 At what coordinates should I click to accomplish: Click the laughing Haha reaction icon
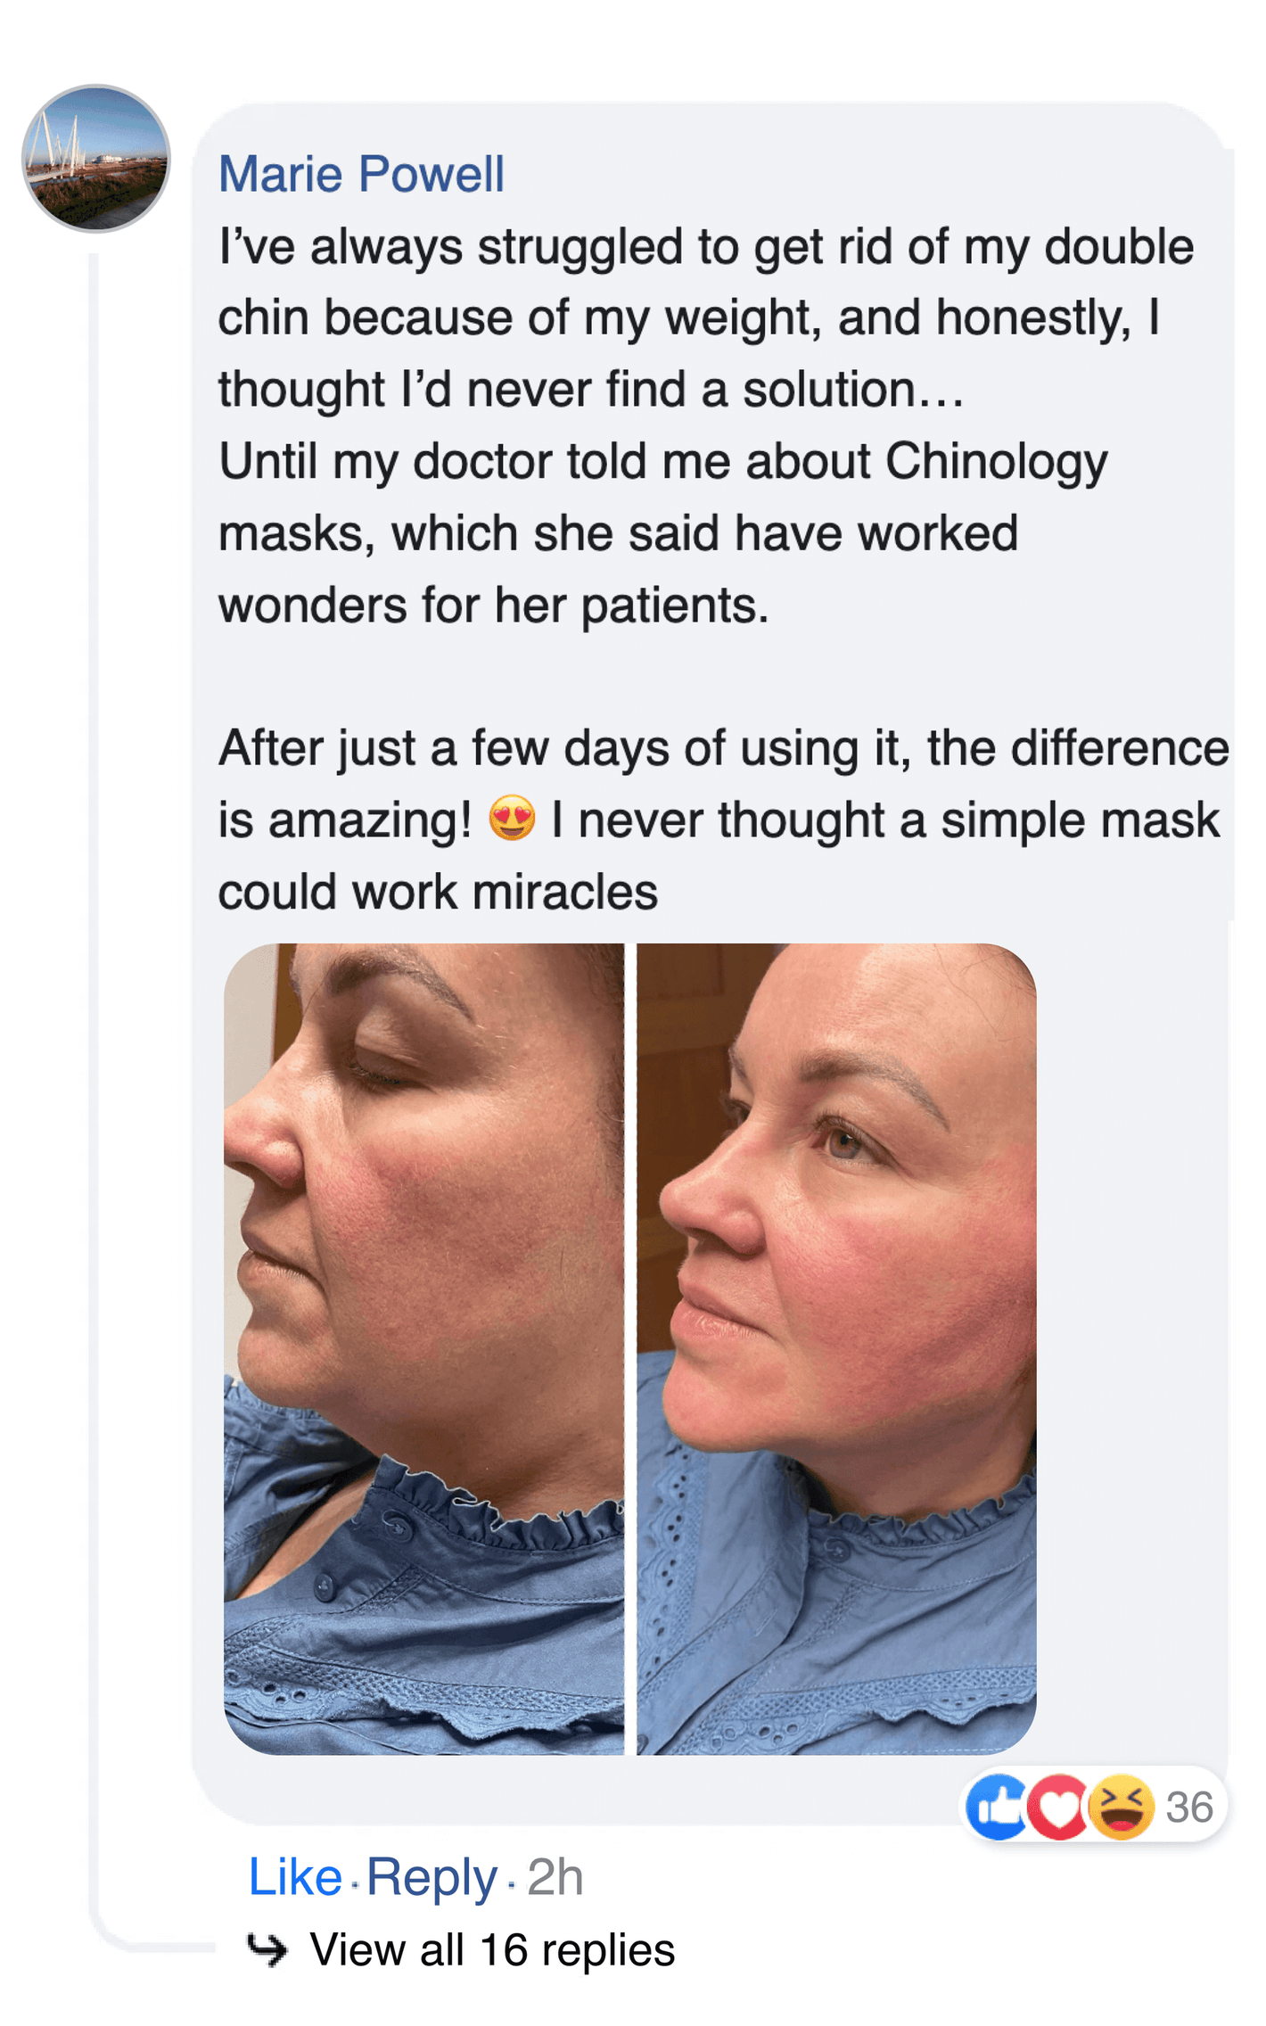coord(1121,1808)
